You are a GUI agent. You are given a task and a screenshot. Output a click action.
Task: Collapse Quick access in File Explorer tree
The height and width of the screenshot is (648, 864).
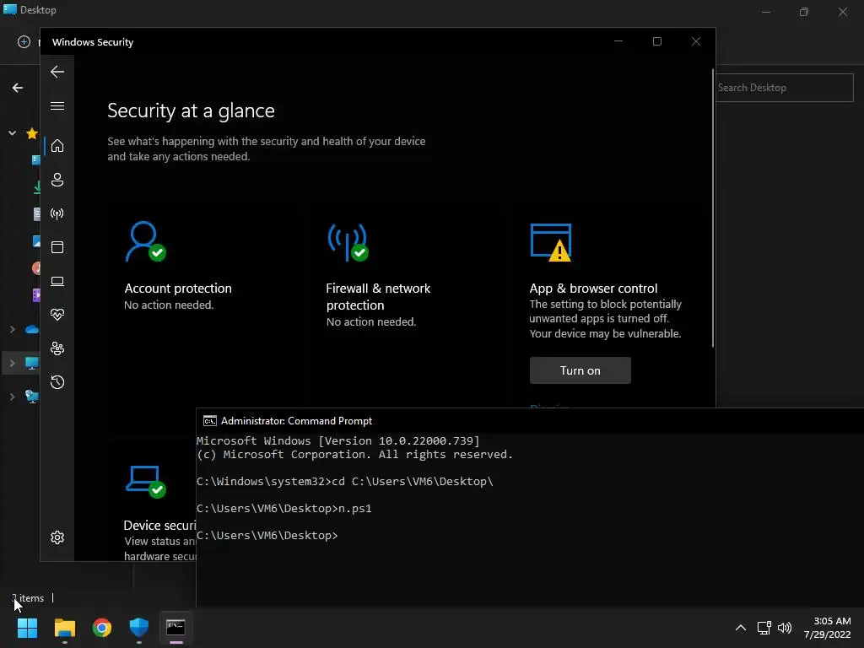click(12, 132)
